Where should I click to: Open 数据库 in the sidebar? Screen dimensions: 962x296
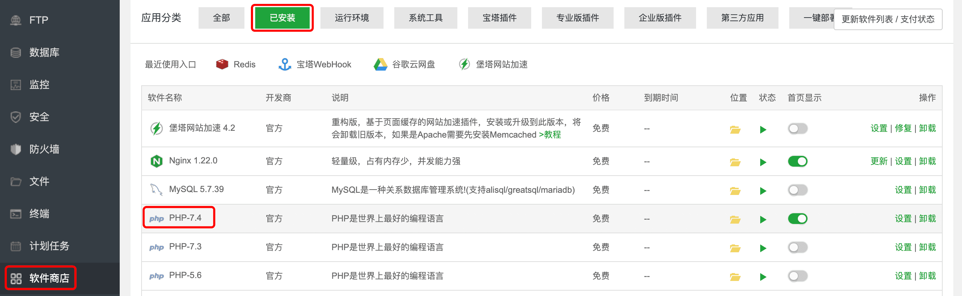click(x=44, y=52)
